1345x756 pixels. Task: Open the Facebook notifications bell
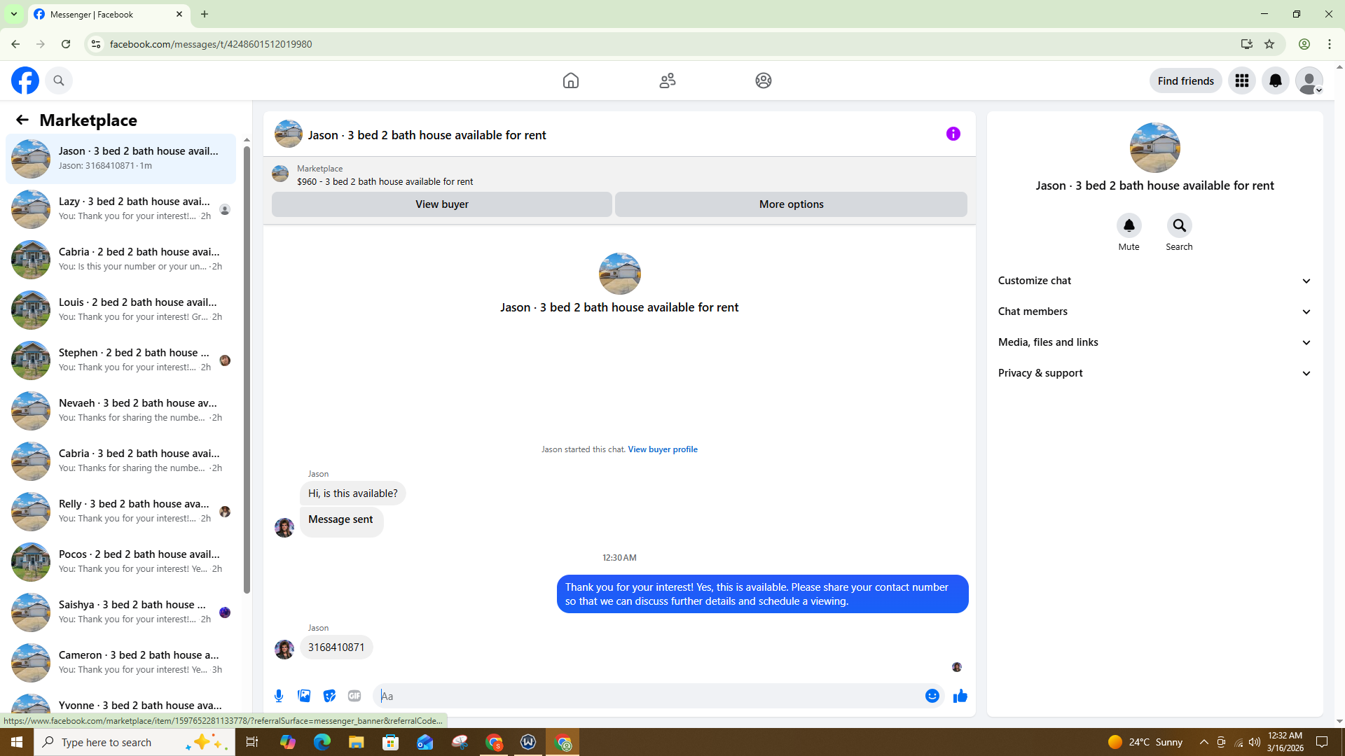coord(1275,80)
